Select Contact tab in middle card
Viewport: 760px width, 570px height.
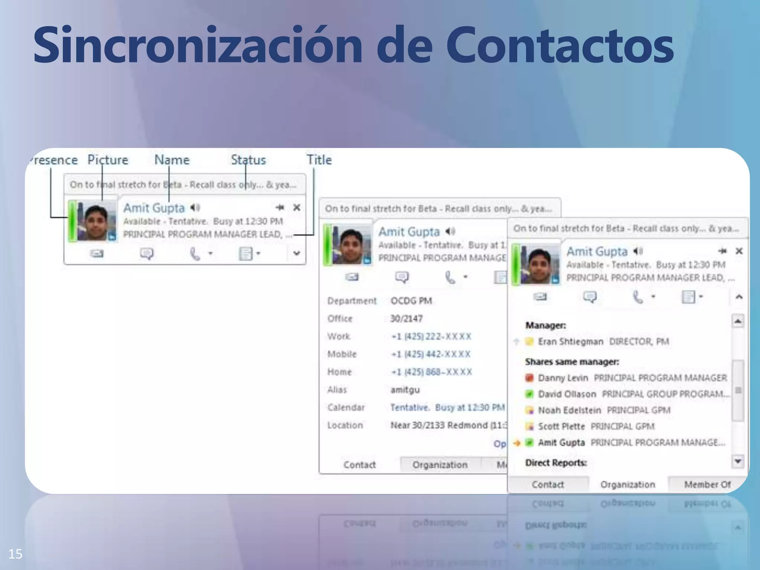pyautogui.click(x=359, y=465)
